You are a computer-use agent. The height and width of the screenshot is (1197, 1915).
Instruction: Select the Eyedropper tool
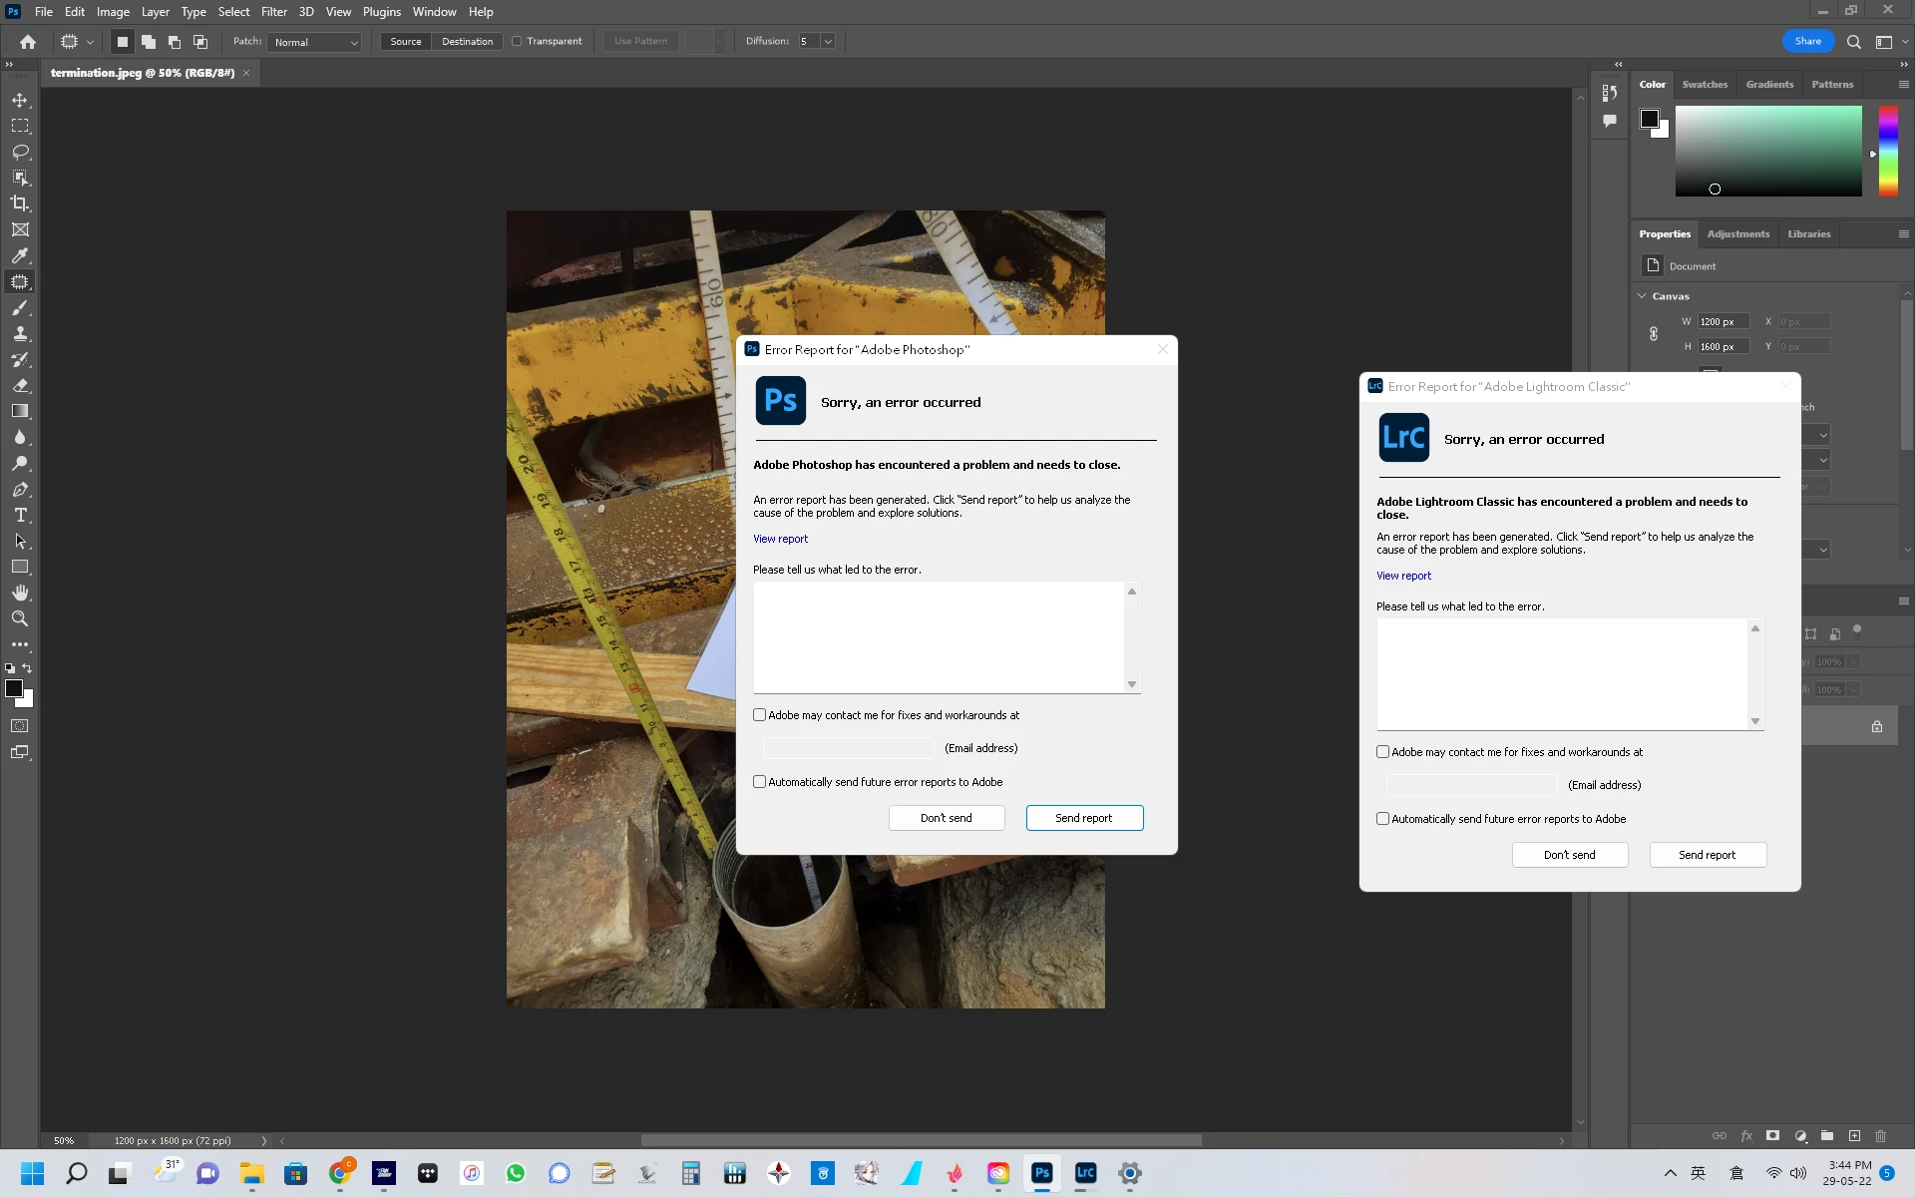click(x=20, y=255)
